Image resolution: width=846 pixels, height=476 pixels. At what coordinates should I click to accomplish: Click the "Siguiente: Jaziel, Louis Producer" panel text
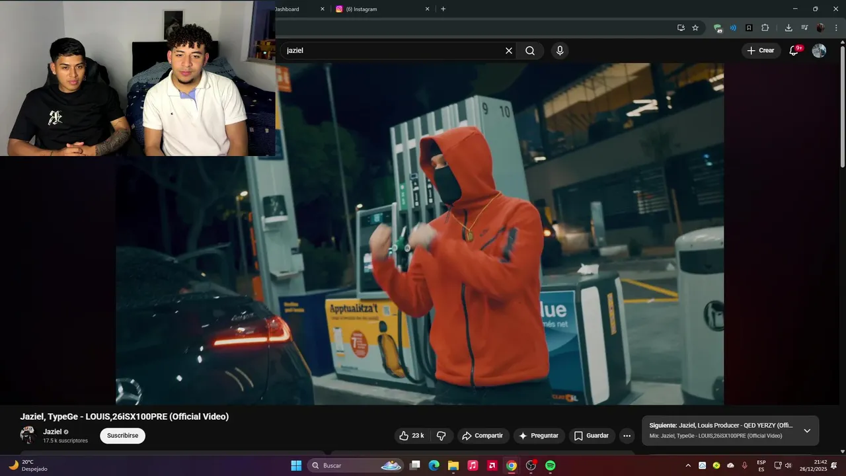[x=721, y=426]
